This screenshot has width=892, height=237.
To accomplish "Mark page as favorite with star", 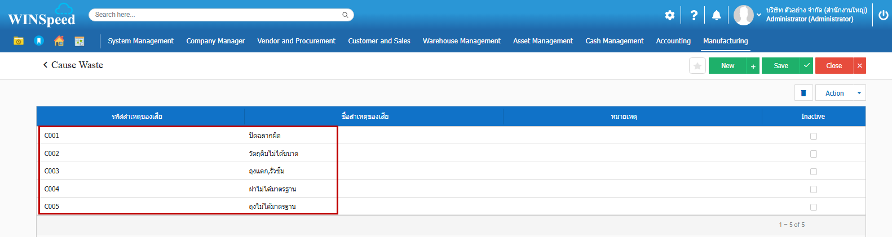I will pyautogui.click(x=697, y=66).
